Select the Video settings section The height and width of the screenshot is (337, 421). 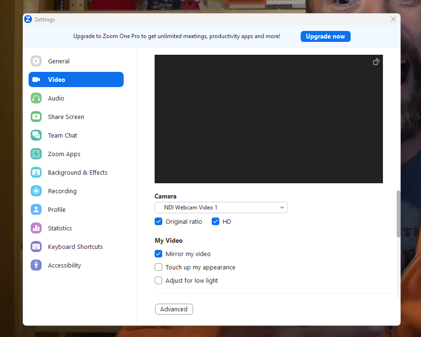[76, 79]
